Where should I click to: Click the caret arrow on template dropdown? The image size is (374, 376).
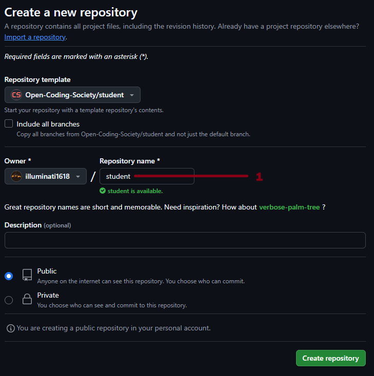(x=132, y=95)
